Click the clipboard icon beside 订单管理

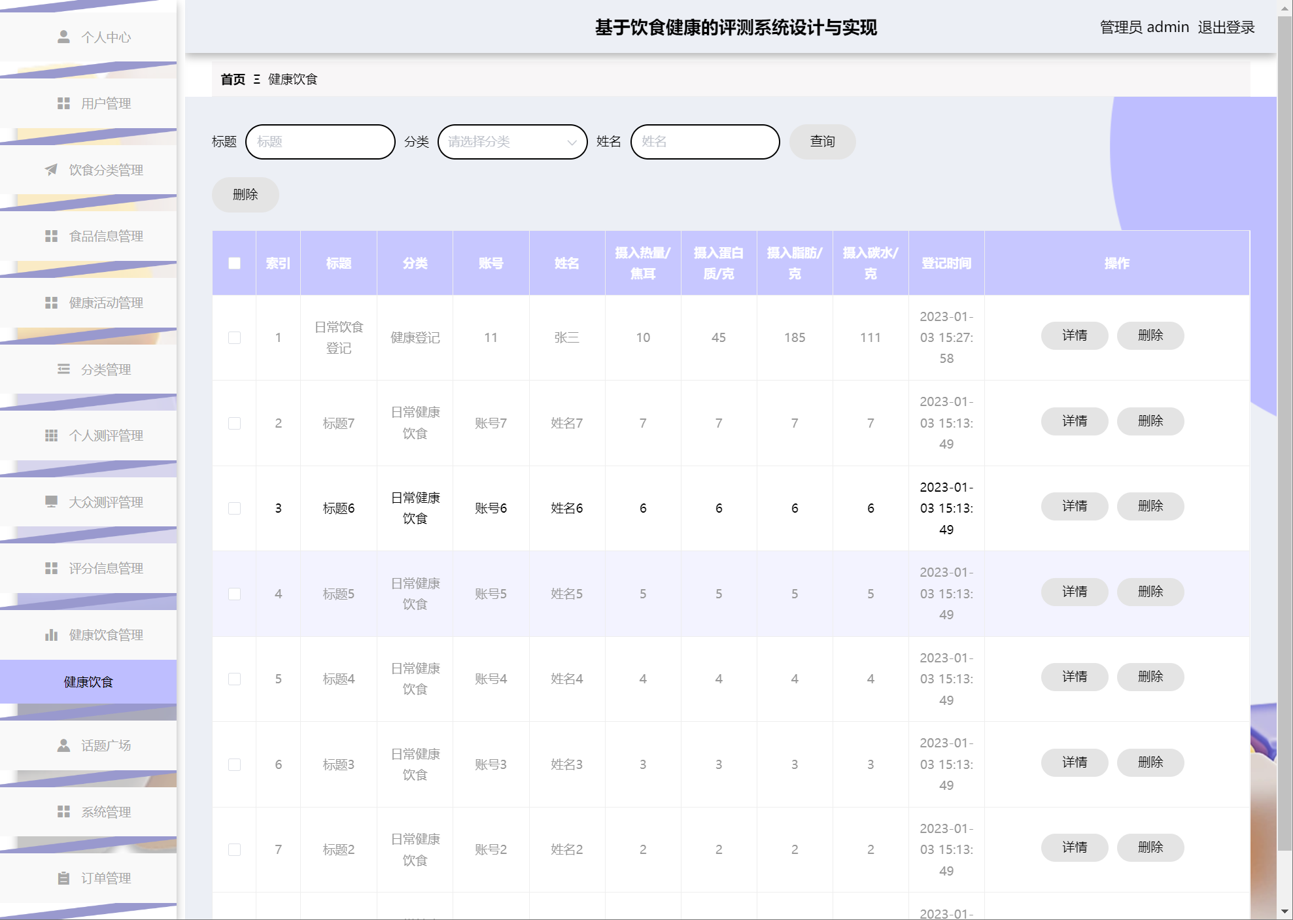(63, 878)
